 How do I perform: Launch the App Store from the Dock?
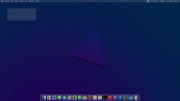[120, 97]
